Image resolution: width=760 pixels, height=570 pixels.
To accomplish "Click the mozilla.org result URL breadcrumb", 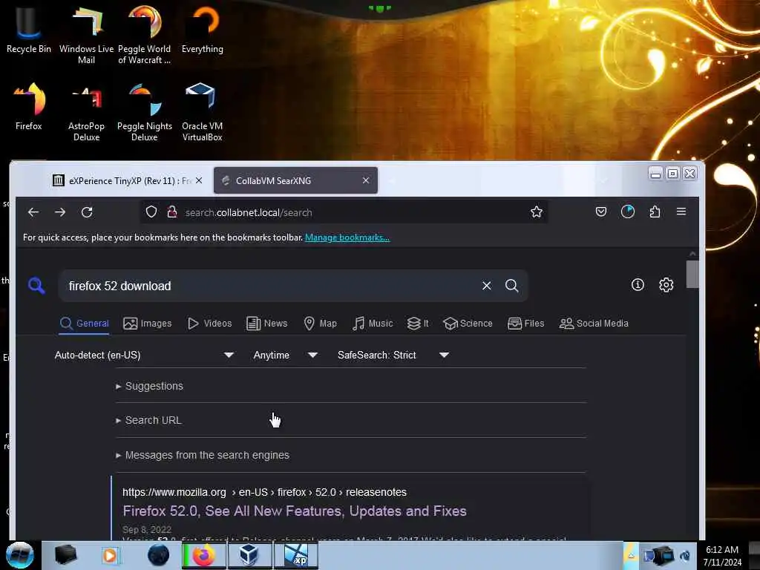I will click(x=264, y=492).
